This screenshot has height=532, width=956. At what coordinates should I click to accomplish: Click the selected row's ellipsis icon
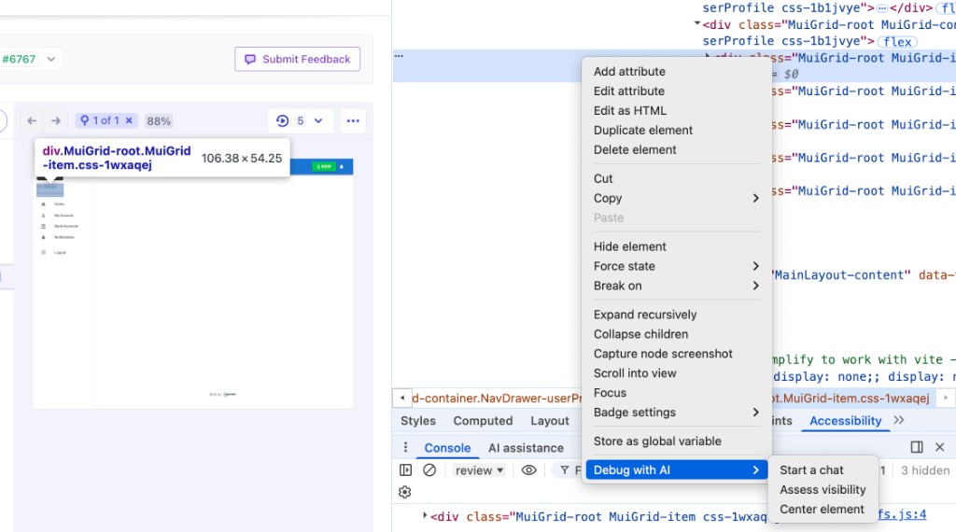tap(399, 55)
